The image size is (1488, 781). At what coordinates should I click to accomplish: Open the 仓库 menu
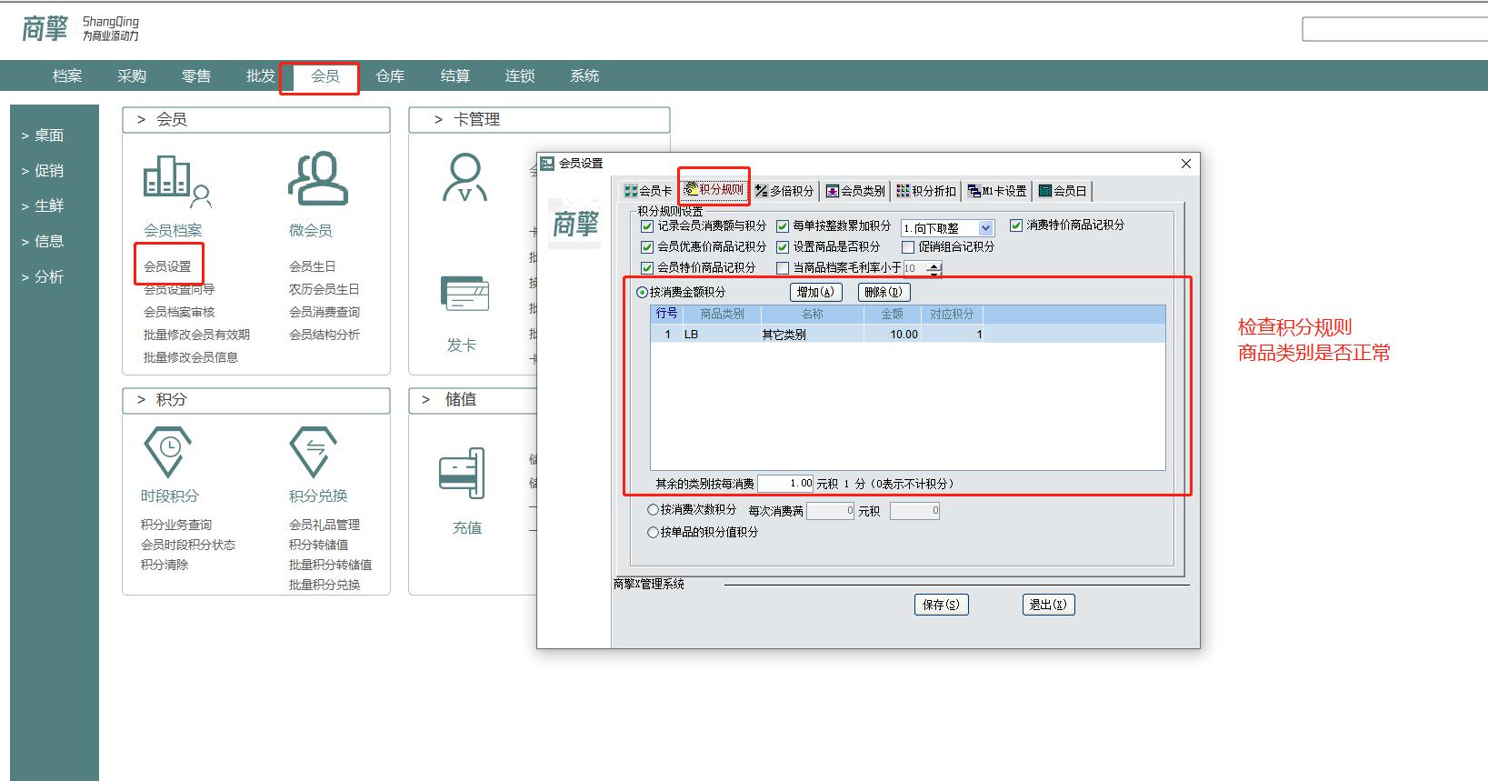point(390,76)
